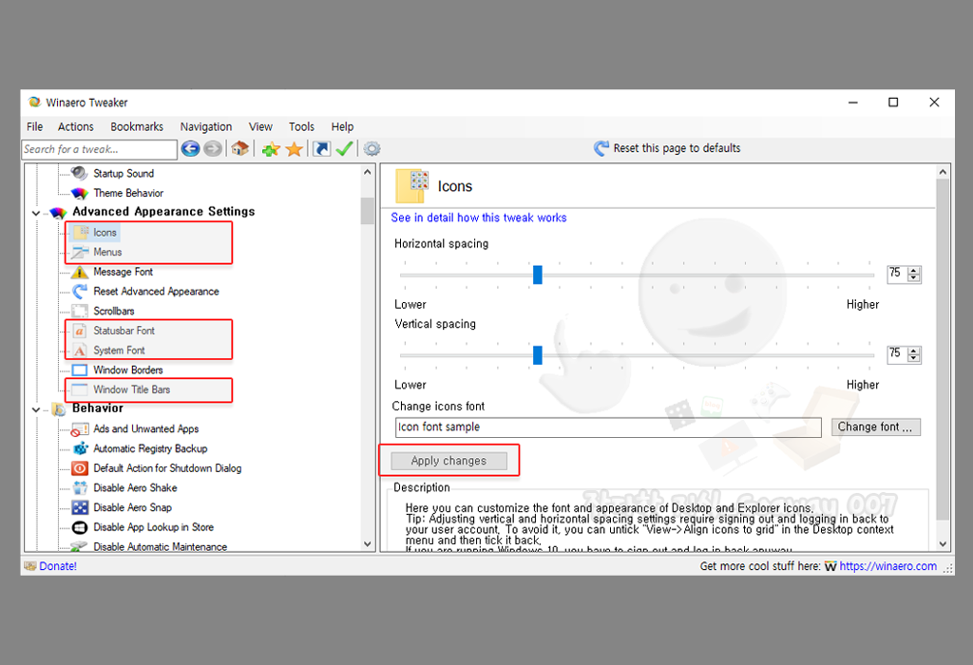This screenshot has width=973, height=665.
Task: Open the Bookmarks menu
Action: [137, 126]
